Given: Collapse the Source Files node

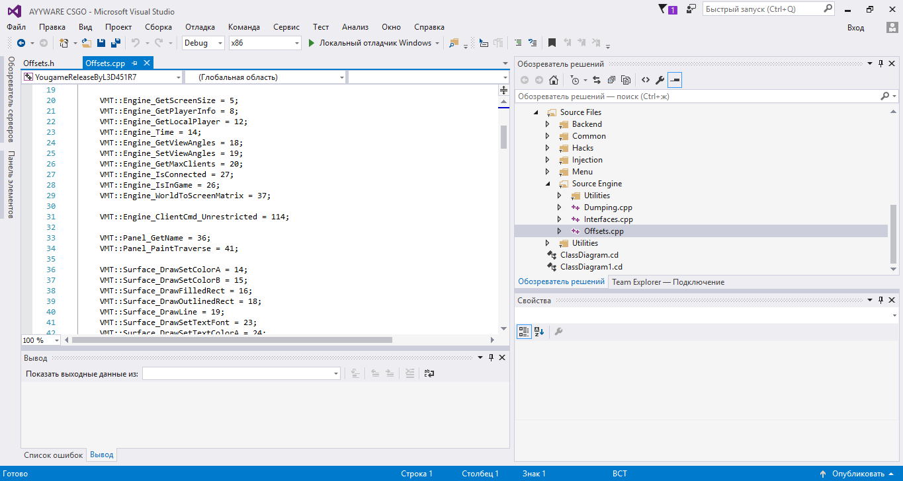Looking at the screenshot, I should (x=535, y=112).
